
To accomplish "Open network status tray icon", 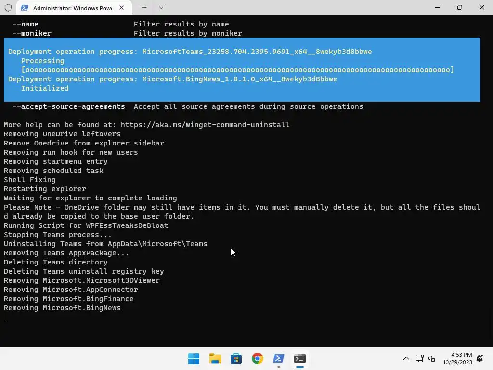I will coord(419,358).
